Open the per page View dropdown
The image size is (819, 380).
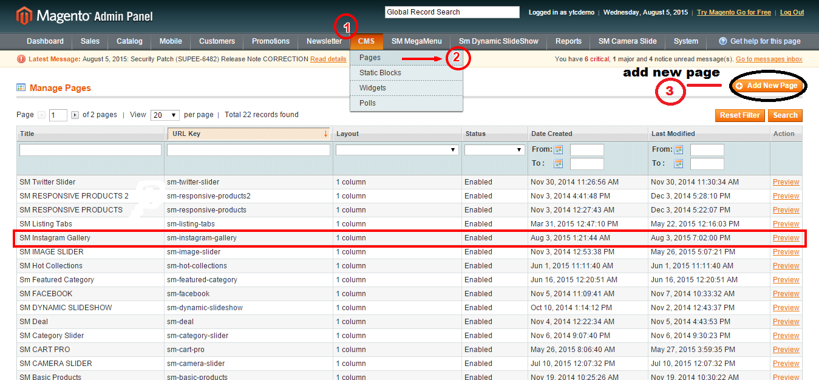[165, 115]
